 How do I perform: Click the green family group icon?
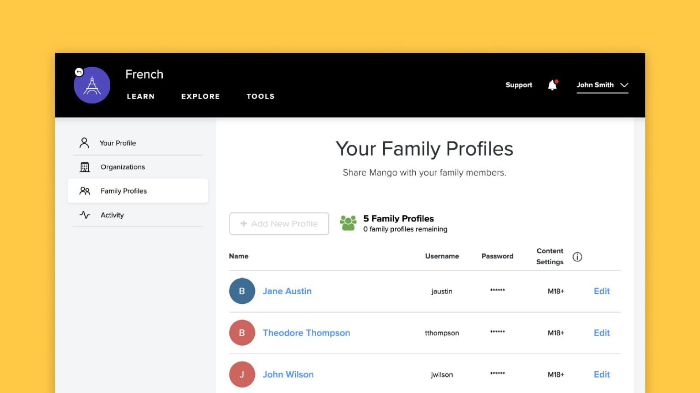(348, 223)
